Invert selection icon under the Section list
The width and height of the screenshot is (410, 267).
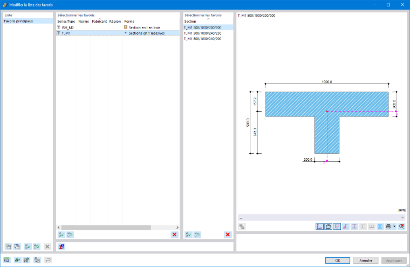197,235
